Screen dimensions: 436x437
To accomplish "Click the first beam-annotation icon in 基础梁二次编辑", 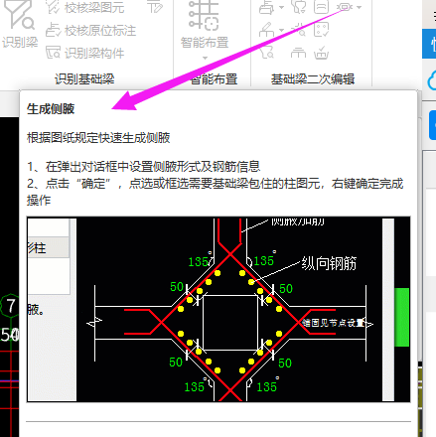I will click(267, 7).
